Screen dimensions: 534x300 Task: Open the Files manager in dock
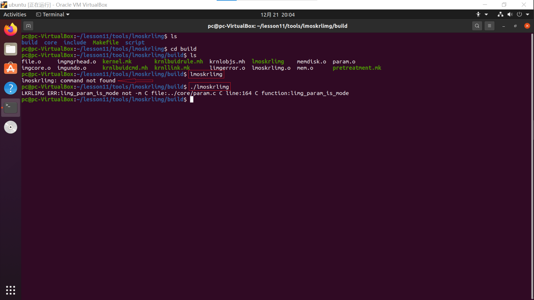11,49
